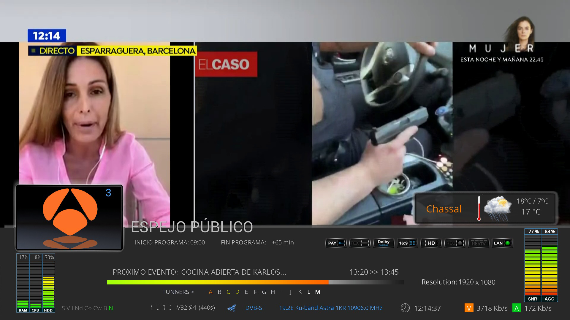Click the Antena 3 channel logo
This screenshot has width=570, height=320.
[70, 218]
